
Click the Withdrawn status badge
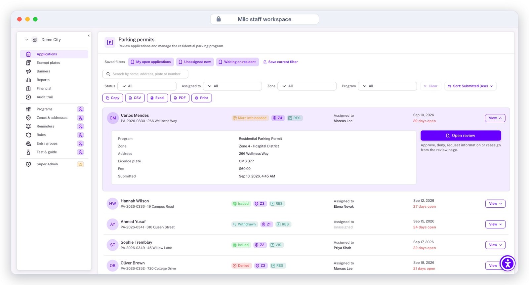coord(244,224)
